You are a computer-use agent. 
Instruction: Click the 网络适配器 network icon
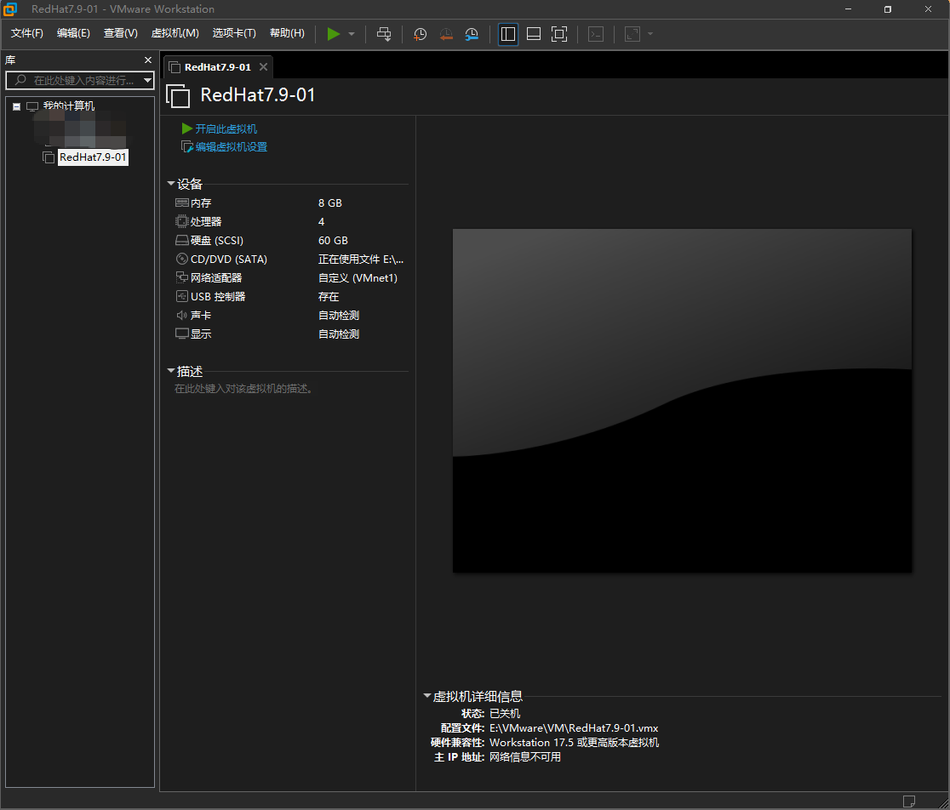tap(182, 278)
